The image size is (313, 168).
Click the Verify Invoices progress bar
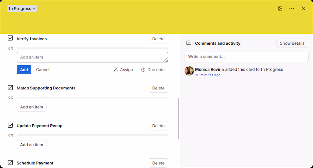(92, 48)
